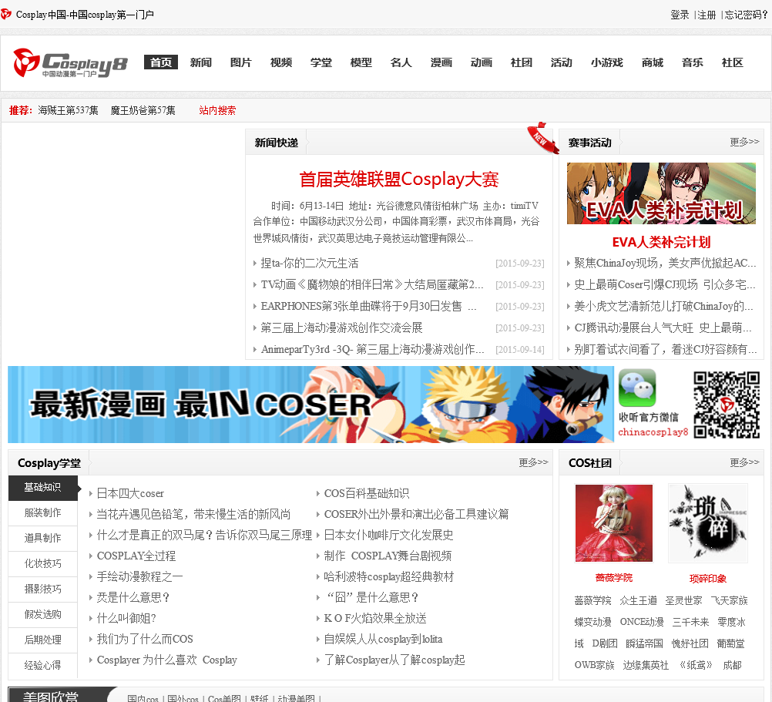Screen dimensions: 772x702
Task: Open the 漫画 navigation menu item
Action: coord(441,62)
